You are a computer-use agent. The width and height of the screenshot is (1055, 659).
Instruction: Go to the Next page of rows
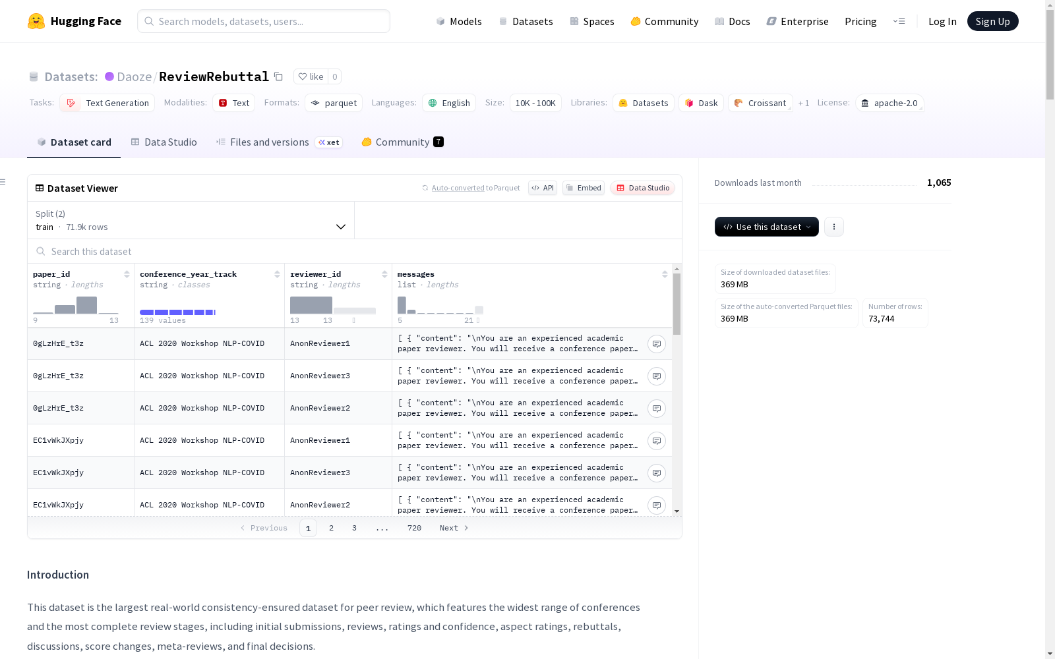pos(454,528)
